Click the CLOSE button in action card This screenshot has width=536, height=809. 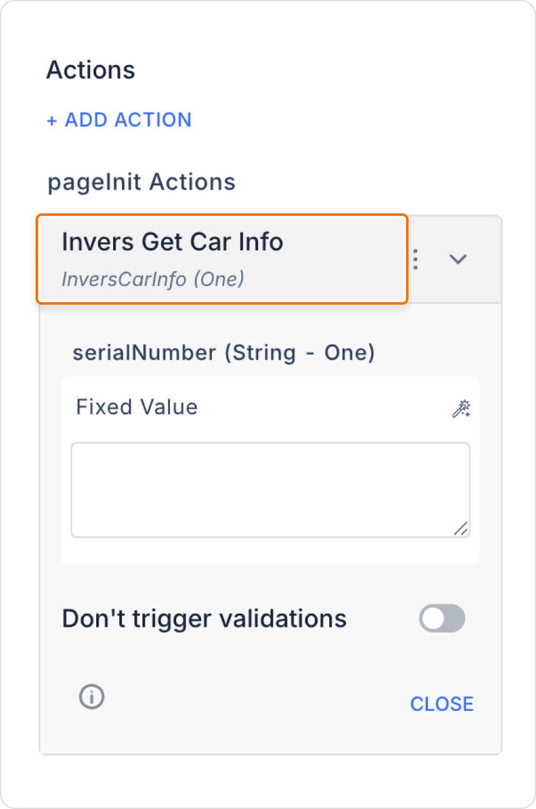[x=442, y=704]
